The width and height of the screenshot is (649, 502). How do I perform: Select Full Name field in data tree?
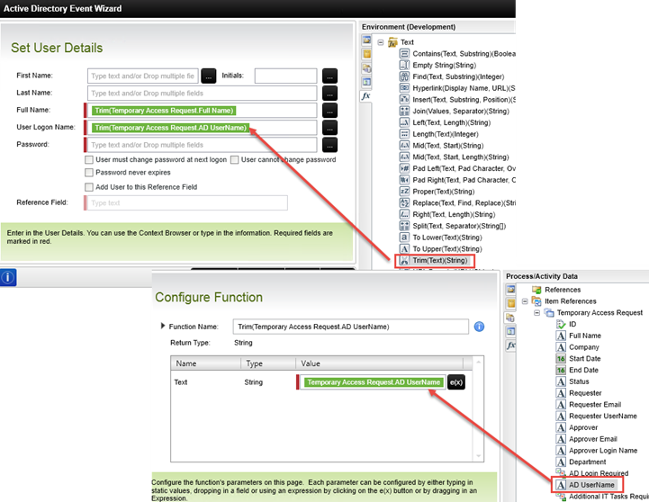coord(579,336)
